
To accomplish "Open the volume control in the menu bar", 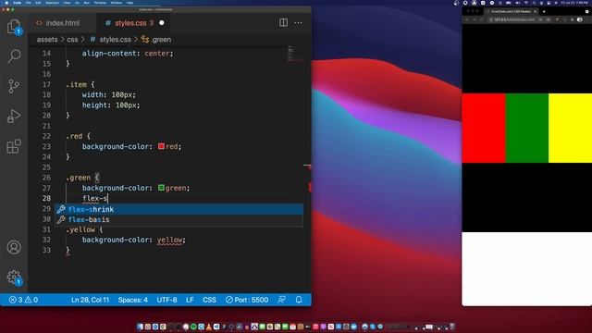I will tap(518, 3).
